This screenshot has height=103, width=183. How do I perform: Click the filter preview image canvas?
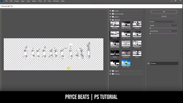53,54
